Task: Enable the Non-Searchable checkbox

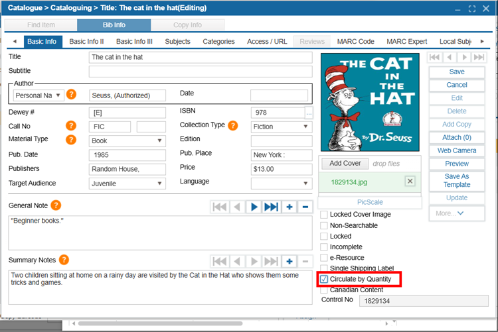Action: point(324,225)
